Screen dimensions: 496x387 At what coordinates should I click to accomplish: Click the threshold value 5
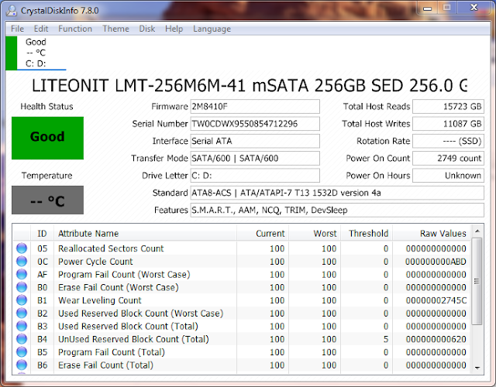(x=386, y=339)
